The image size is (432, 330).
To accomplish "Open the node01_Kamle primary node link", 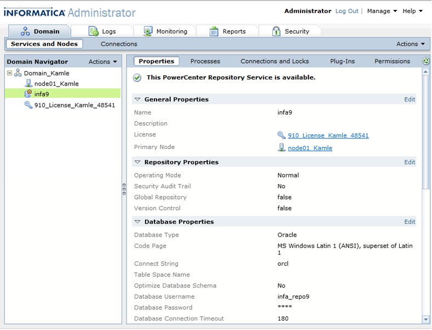I will click(x=310, y=148).
